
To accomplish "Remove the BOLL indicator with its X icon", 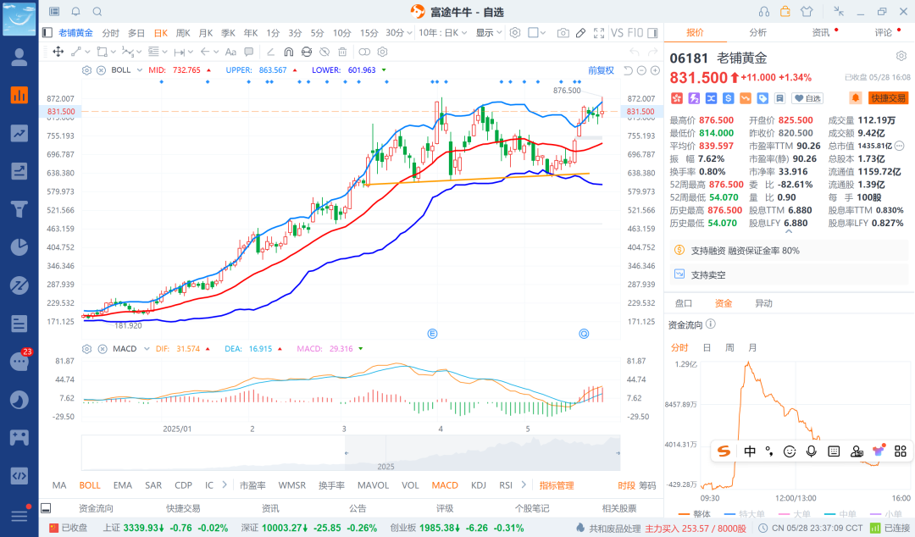I will [101, 70].
